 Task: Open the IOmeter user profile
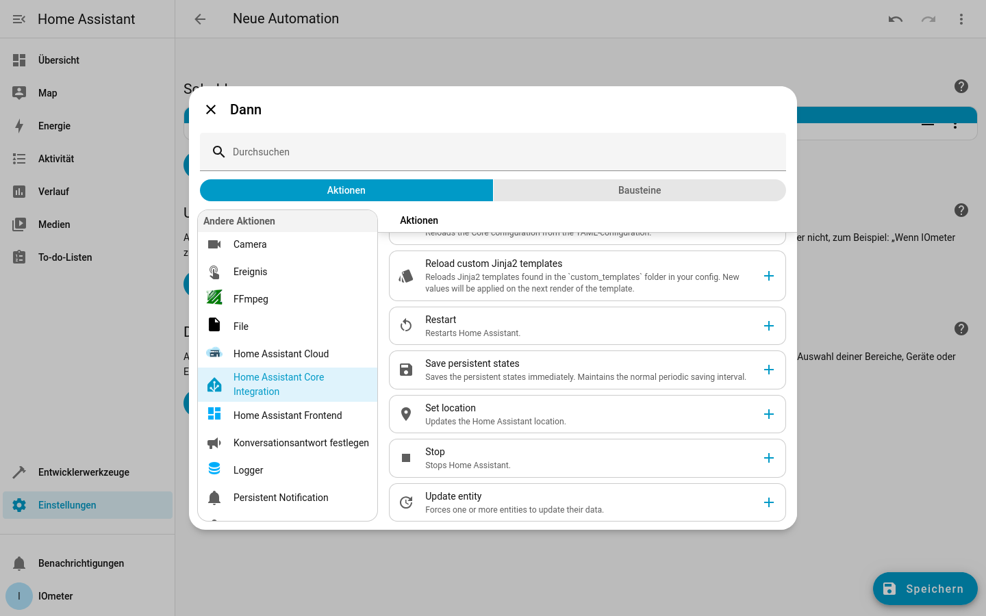[88, 596]
